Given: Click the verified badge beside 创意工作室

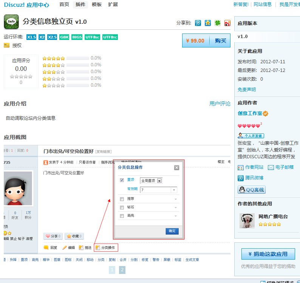Looking at the screenshot, I should click(x=265, y=113).
